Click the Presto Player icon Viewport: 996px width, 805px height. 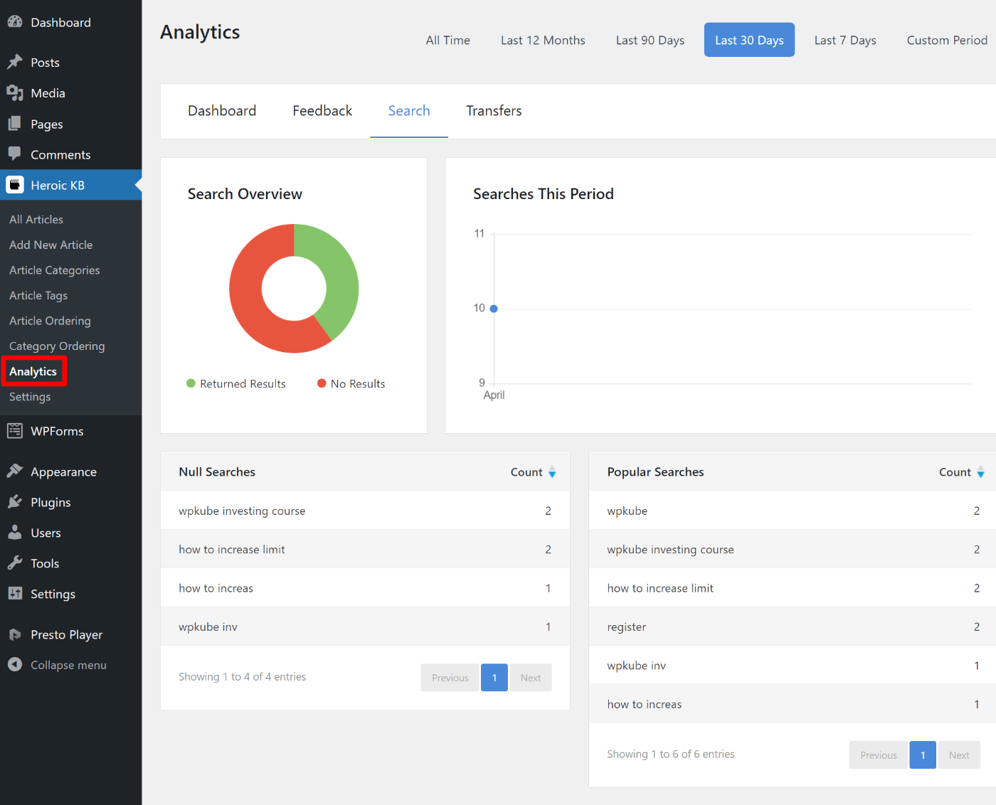tap(15, 634)
